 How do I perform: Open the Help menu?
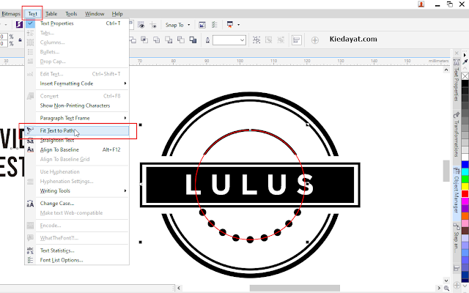(117, 14)
